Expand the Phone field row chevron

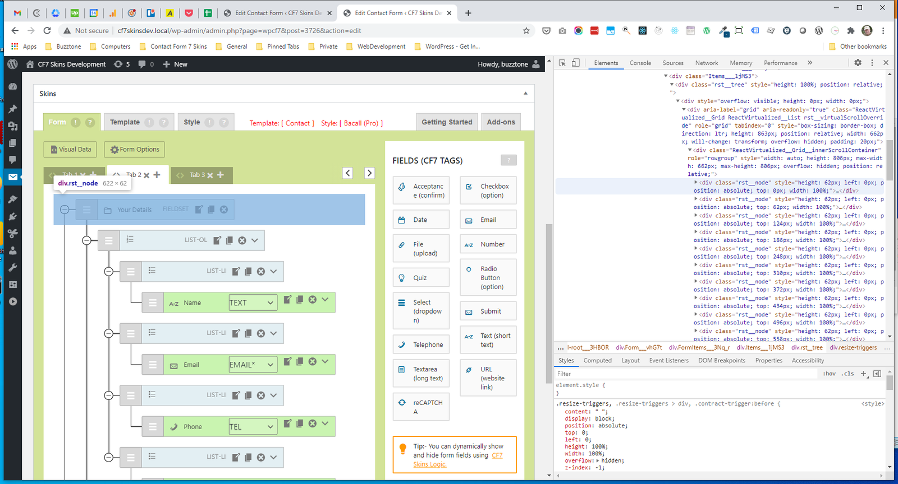(325, 424)
